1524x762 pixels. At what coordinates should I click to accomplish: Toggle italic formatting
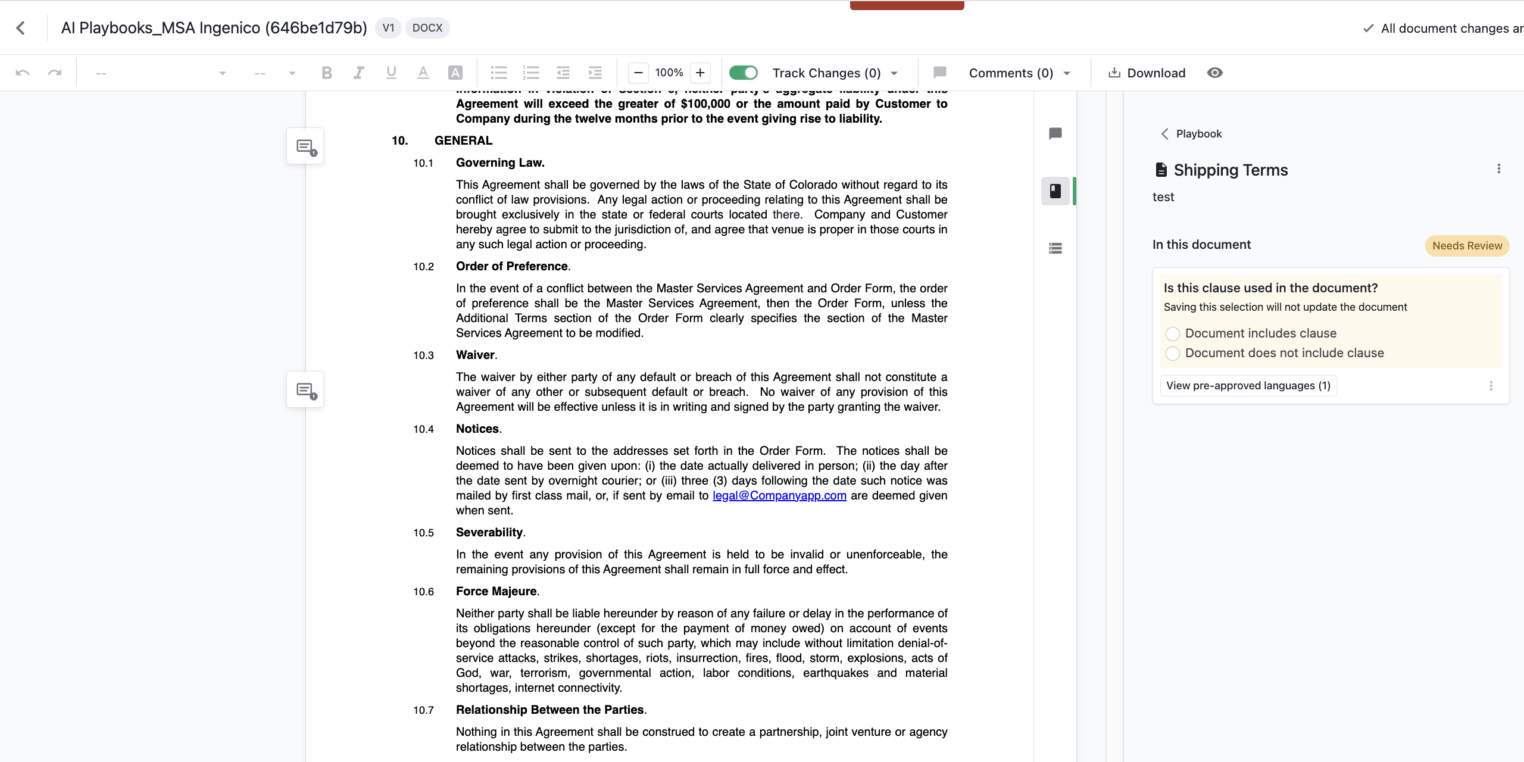[x=358, y=73]
